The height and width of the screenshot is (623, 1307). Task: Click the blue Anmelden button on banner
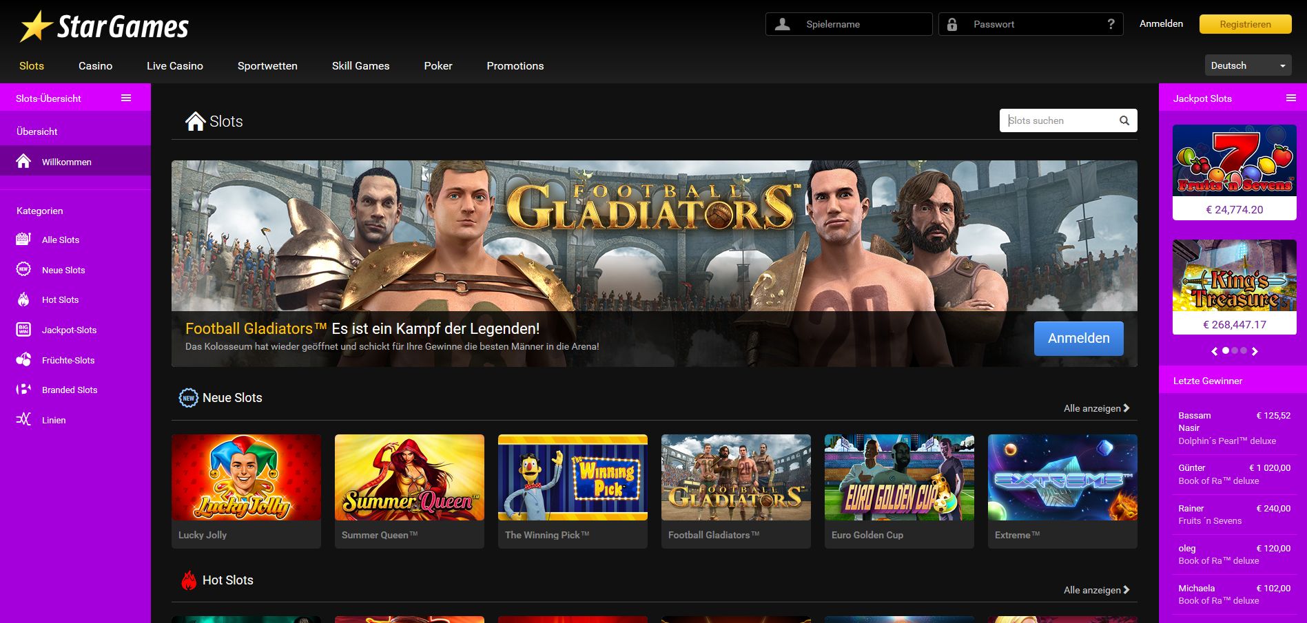point(1079,338)
